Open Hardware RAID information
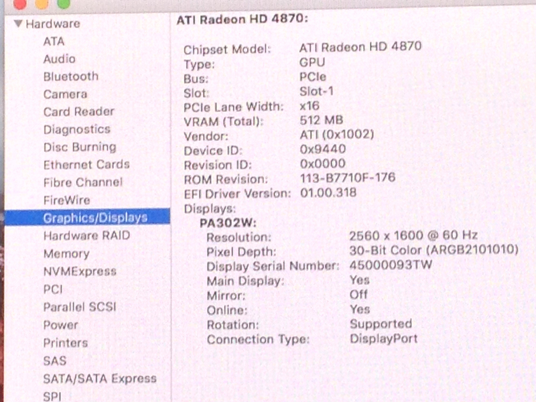536x402 pixels. 87,236
